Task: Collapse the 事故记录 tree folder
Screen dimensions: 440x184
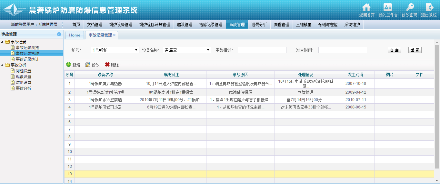Action: coord(3,42)
